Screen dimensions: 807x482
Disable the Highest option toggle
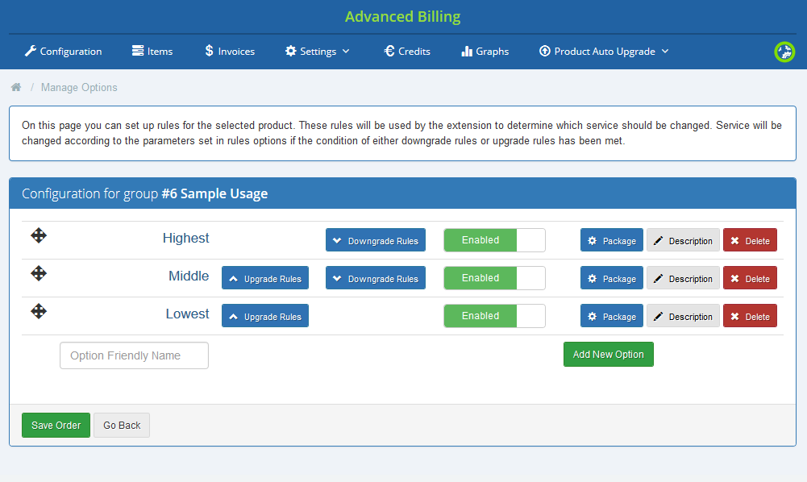(494, 240)
